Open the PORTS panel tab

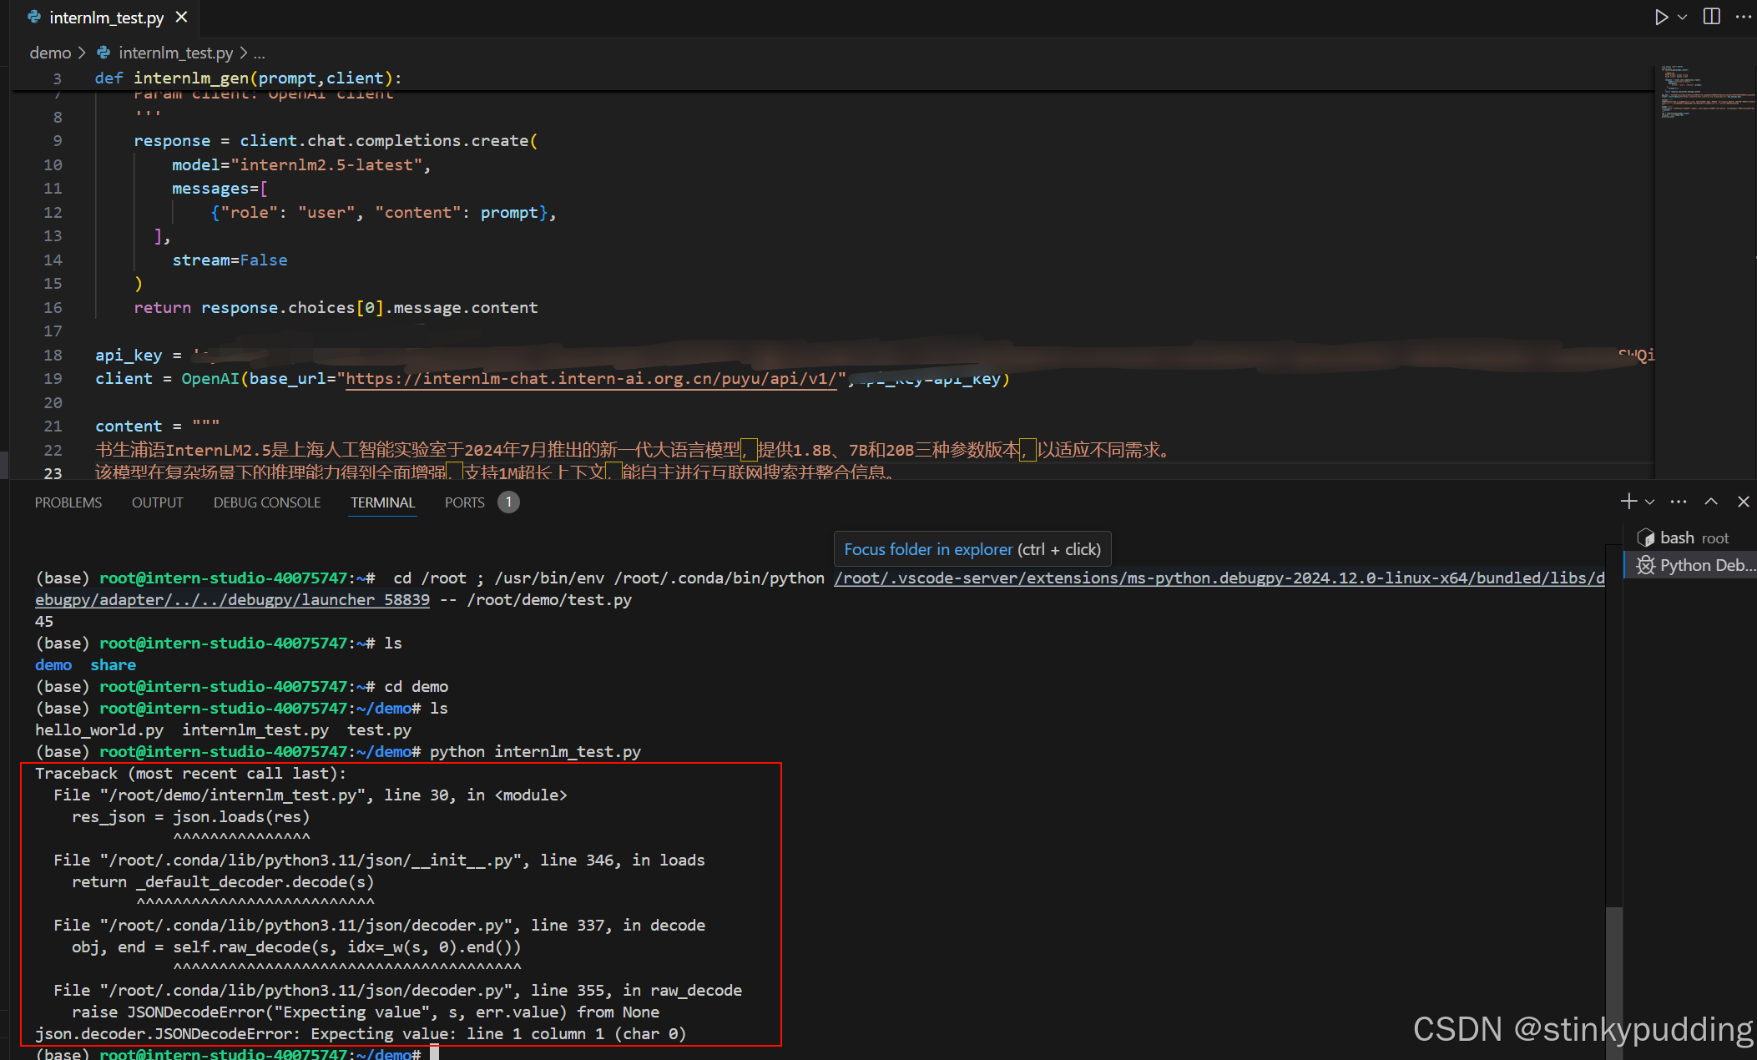(464, 502)
